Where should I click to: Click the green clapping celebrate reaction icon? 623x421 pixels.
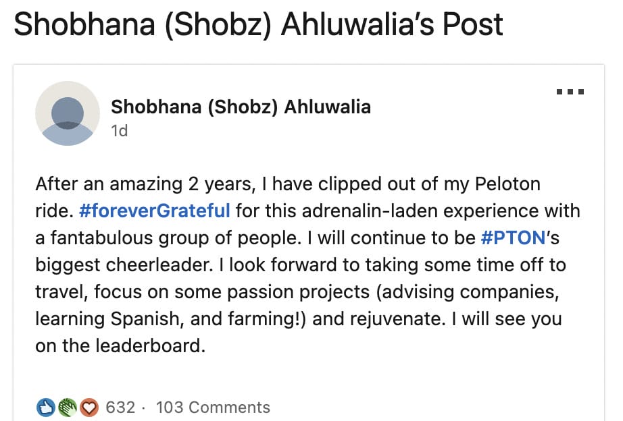pyautogui.click(x=68, y=408)
